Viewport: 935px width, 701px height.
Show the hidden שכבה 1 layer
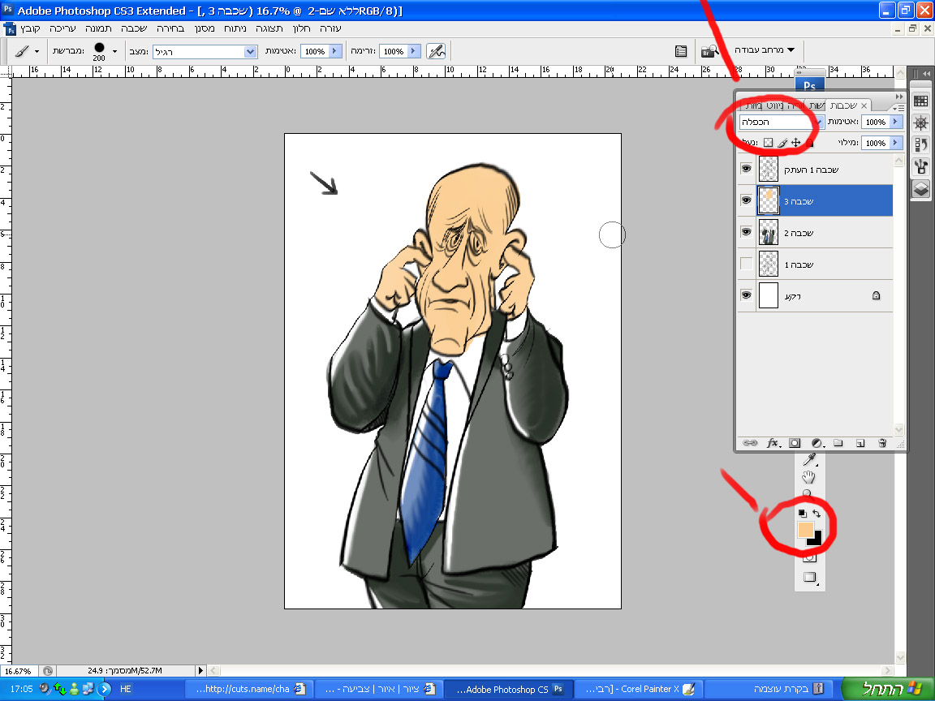pyautogui.click(x=746, y=264)
